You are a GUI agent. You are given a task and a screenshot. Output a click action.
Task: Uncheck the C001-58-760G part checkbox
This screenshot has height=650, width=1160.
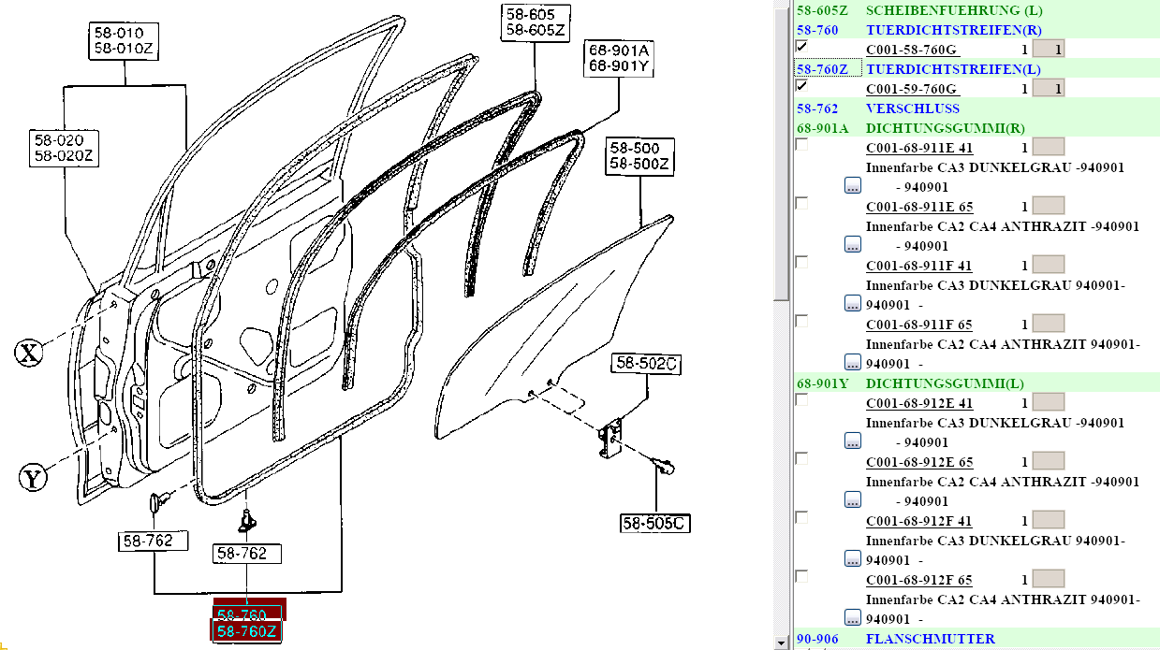coord(801,47)
